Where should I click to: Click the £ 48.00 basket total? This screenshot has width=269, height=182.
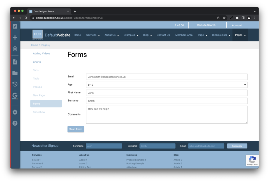click(179, 25)
